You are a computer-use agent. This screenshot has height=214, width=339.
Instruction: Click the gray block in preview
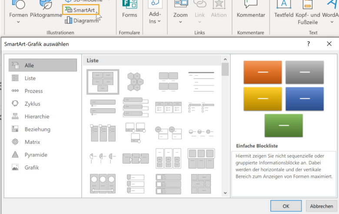[x=305, y=72]
